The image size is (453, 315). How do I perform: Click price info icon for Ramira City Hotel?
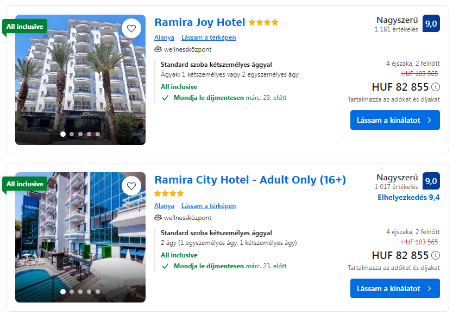coord(436,255)
